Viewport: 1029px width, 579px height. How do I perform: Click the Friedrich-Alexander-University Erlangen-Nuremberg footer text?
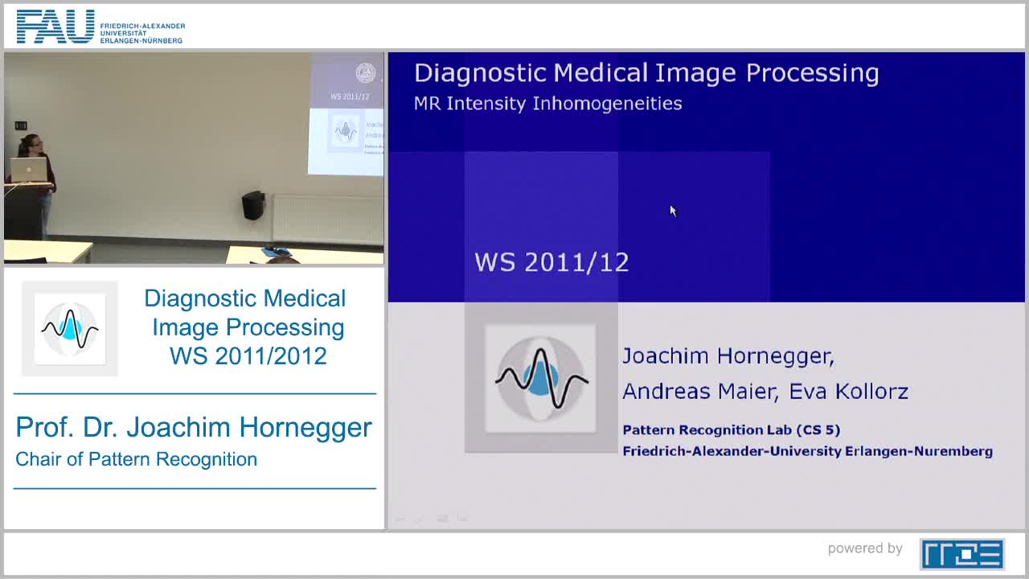(807, 451)
